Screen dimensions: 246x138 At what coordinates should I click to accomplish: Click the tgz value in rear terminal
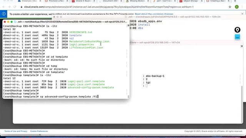click(x=148, y=82)
